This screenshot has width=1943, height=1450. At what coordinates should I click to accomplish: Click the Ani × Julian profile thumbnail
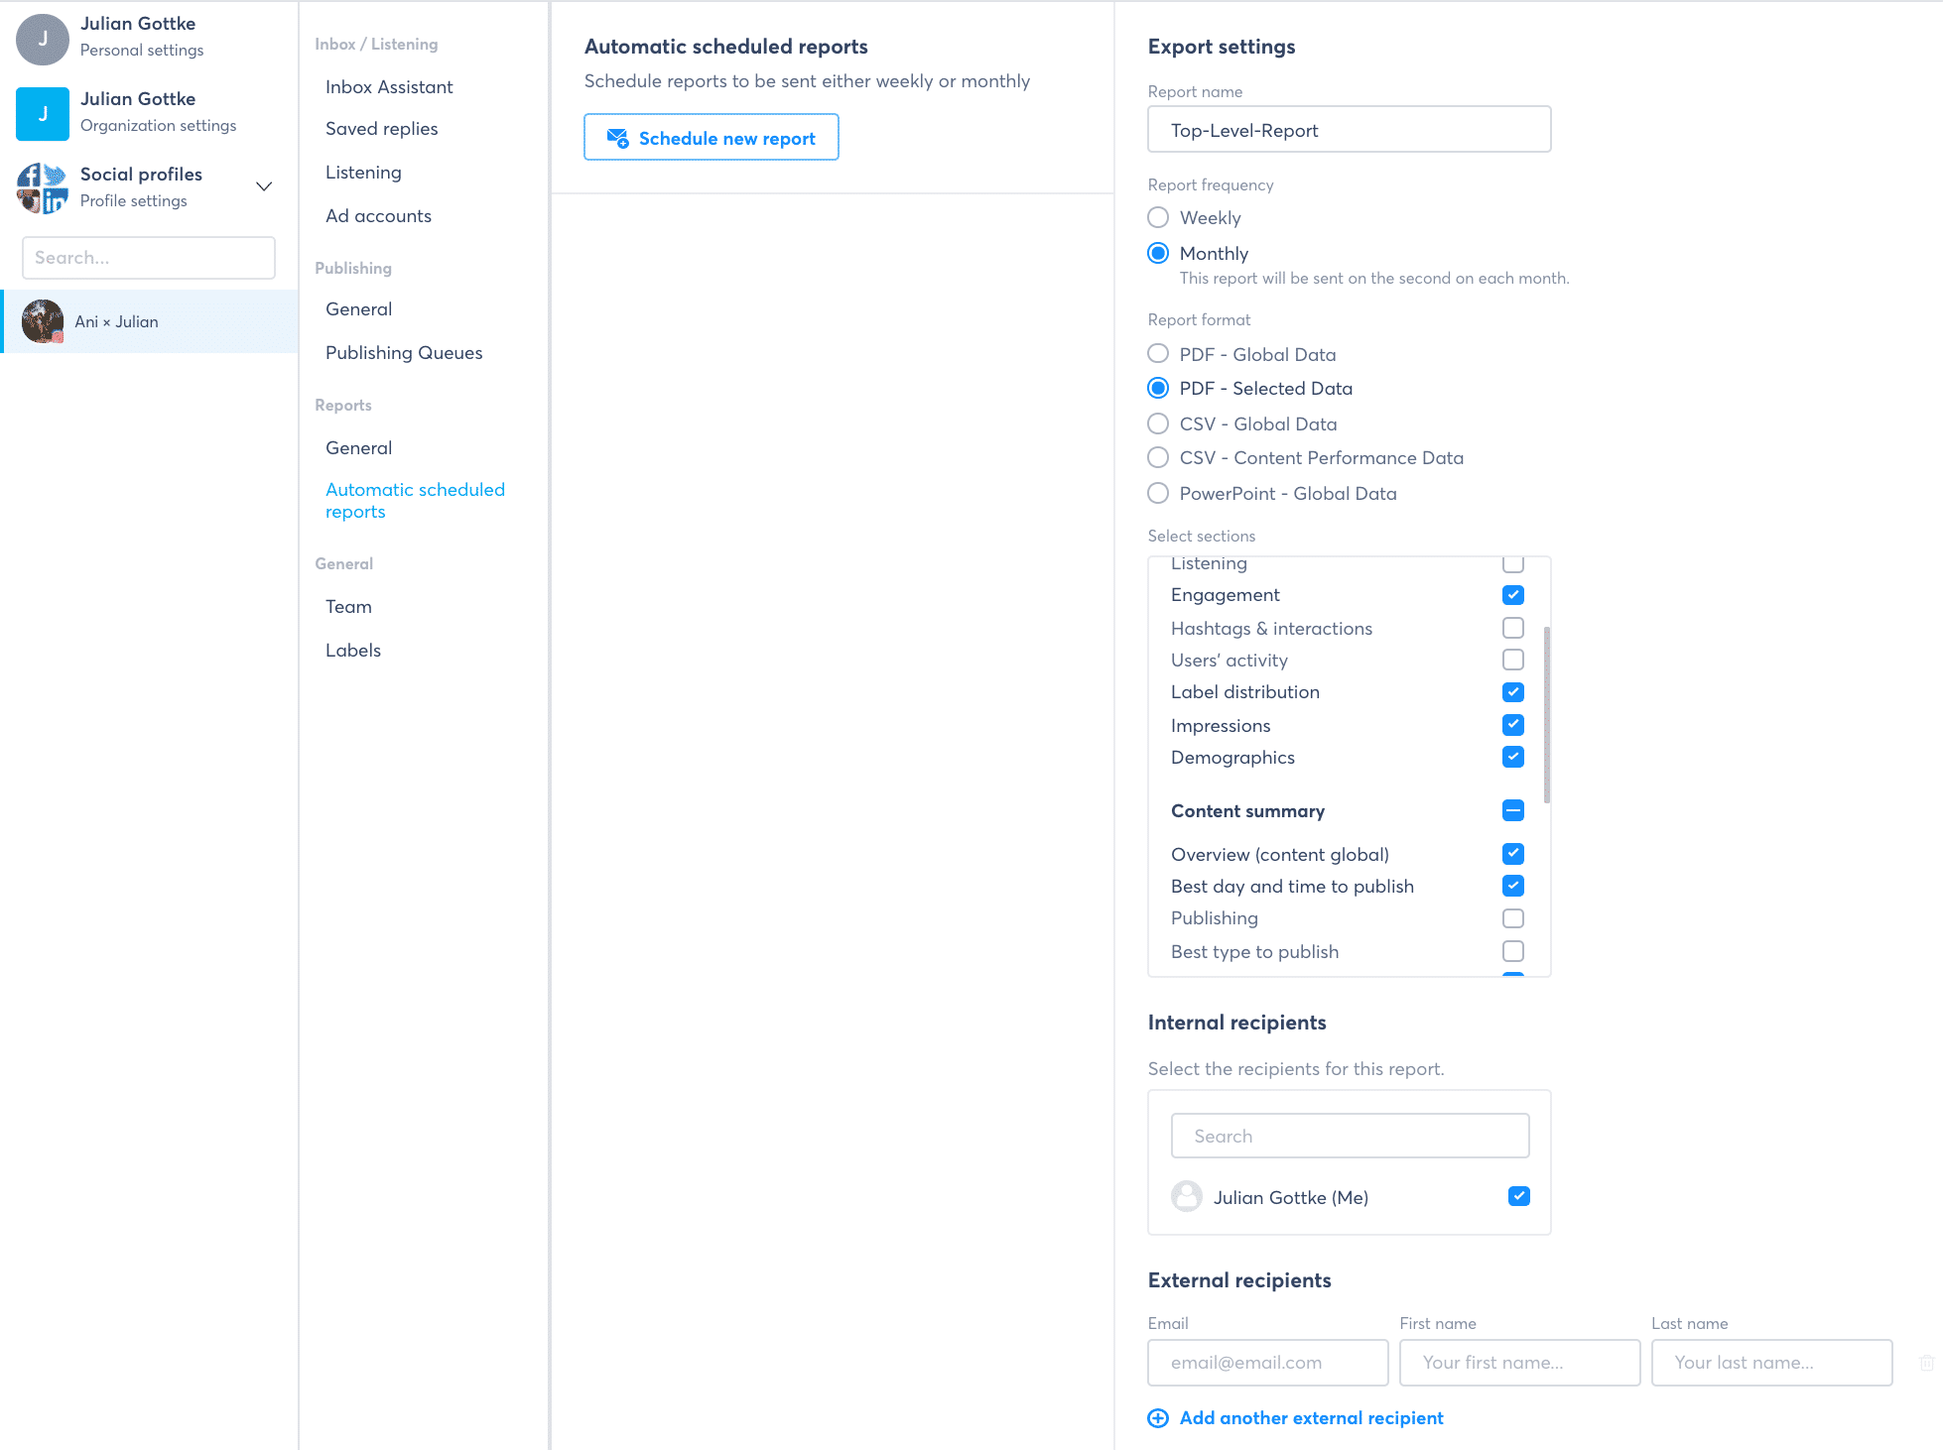[43, 321]
